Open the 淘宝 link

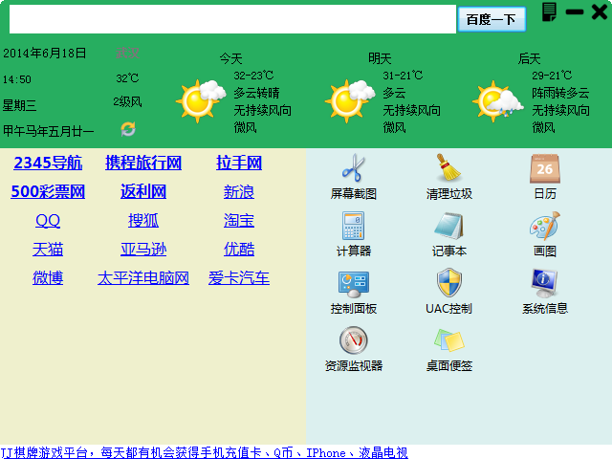click(239, 221)
